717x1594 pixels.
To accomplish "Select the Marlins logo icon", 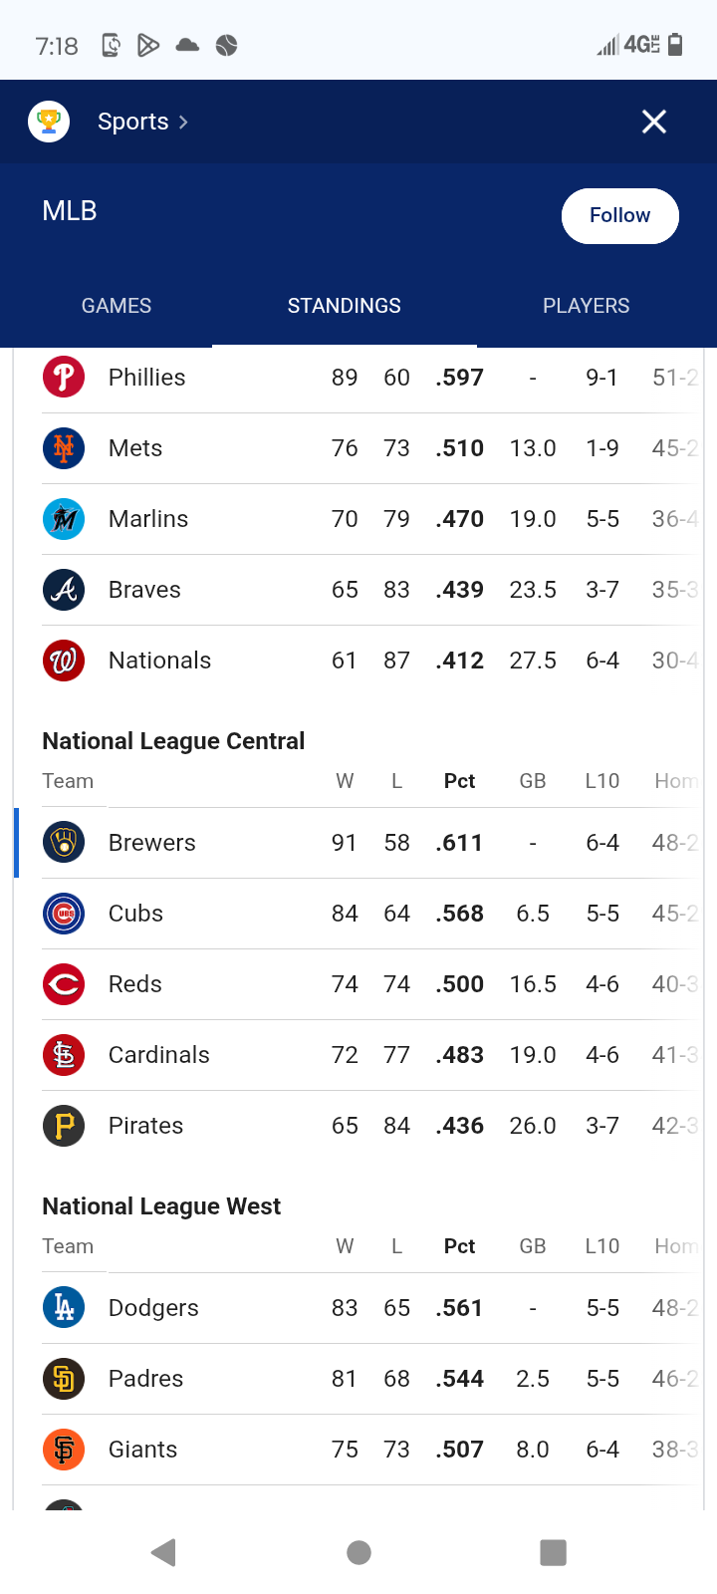I will click(64, 519).
